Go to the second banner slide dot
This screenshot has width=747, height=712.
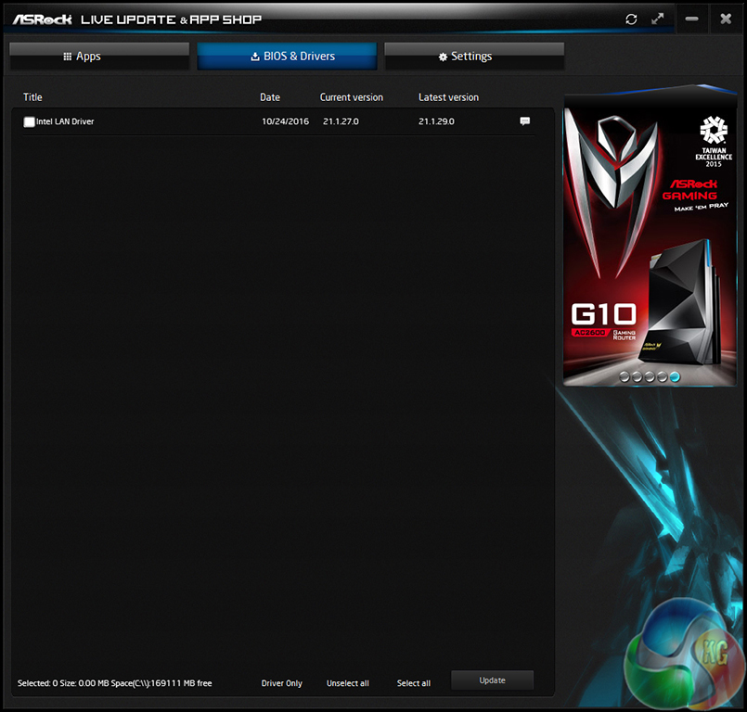coord(637,377)
